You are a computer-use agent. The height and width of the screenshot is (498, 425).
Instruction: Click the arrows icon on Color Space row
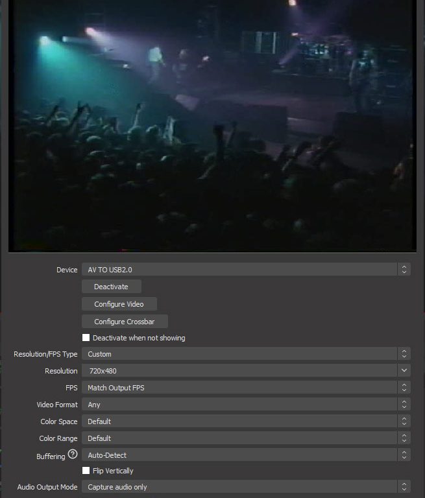[x=404, y=421]
